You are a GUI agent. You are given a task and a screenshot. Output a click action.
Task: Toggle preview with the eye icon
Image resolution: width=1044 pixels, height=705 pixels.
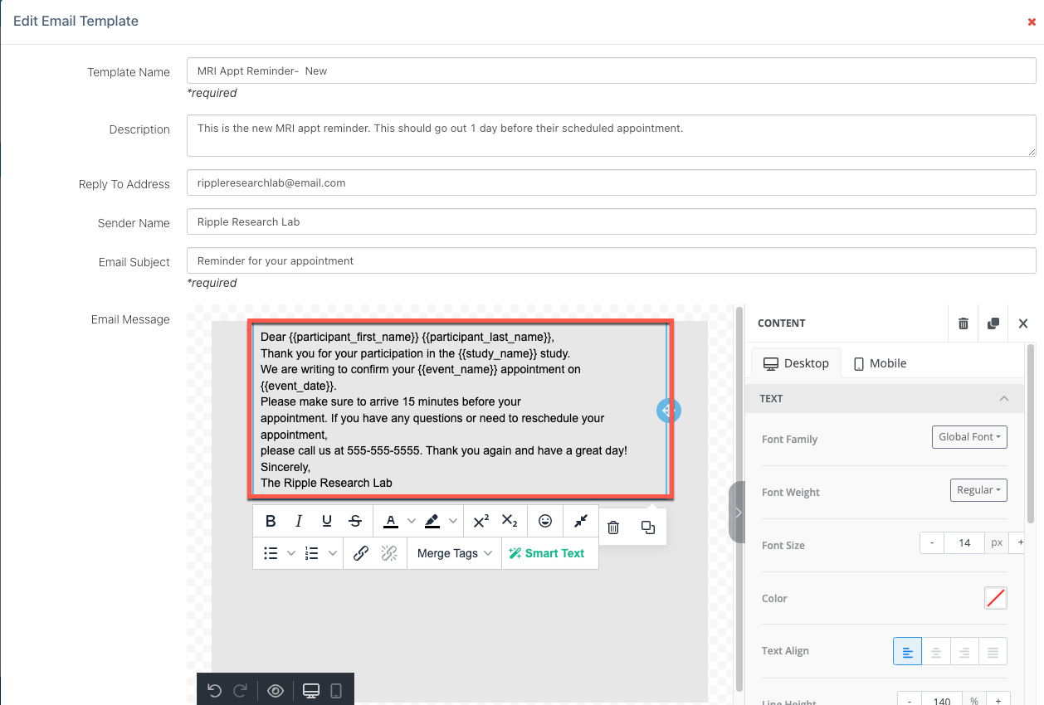[x=276, y=691]
